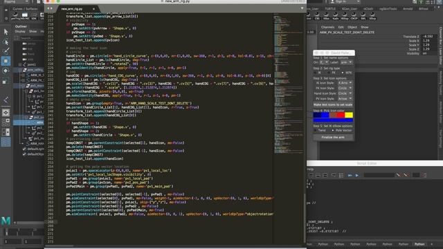Open the FK Icon Style dropdown
This screenshot has width=443, height=249.
pyautogui.click(x=345, y=88)
